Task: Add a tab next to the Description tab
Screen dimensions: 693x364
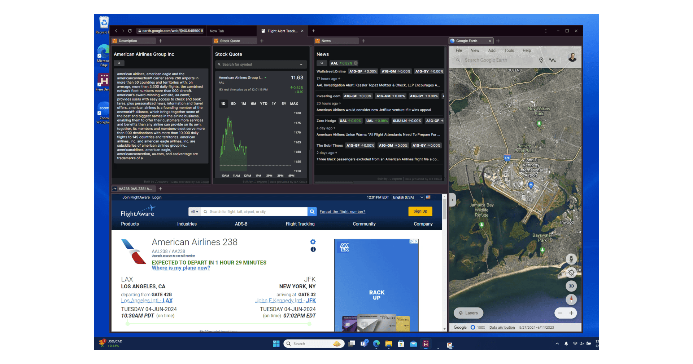Action: point(160,41)
